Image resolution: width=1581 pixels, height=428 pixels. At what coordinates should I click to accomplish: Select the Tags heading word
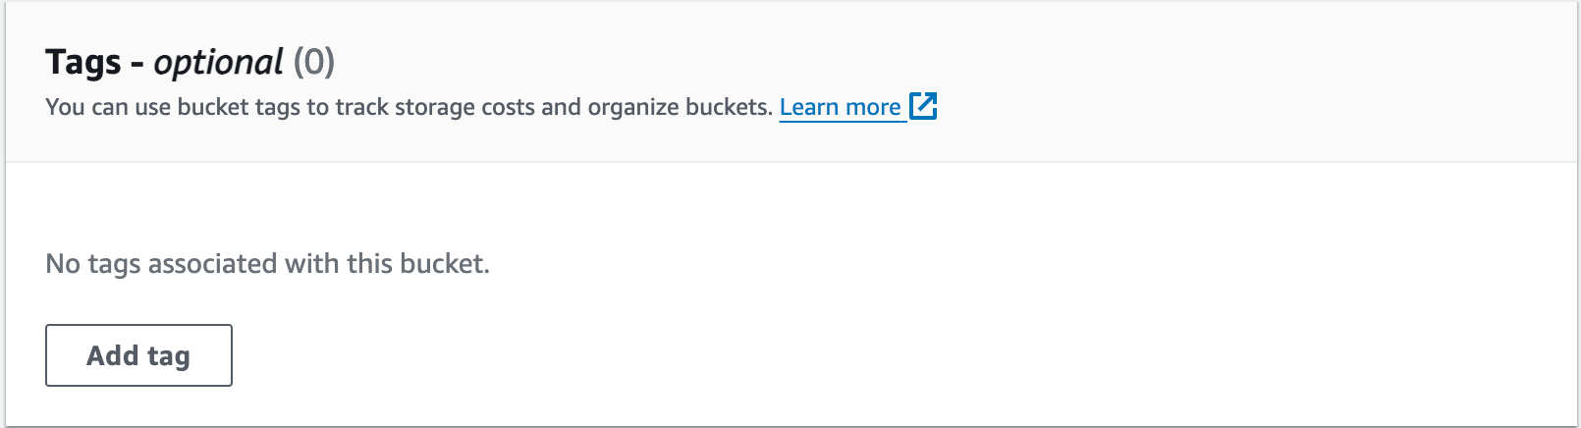pos(83,62)
